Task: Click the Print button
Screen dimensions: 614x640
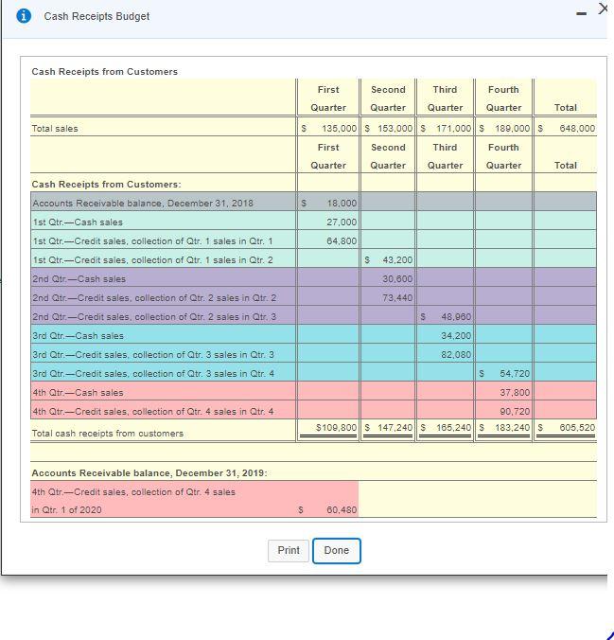Action: point(289,550)
